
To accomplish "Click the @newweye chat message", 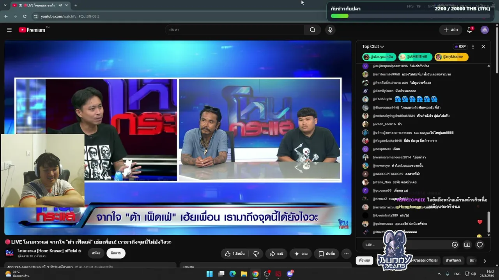I will [407, 166].
